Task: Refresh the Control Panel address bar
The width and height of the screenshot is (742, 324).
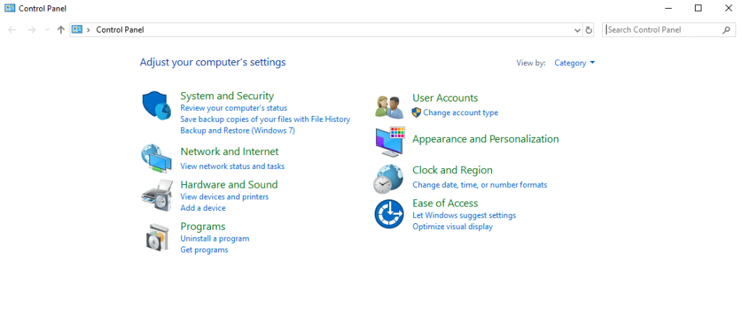Action: [588, 30]
